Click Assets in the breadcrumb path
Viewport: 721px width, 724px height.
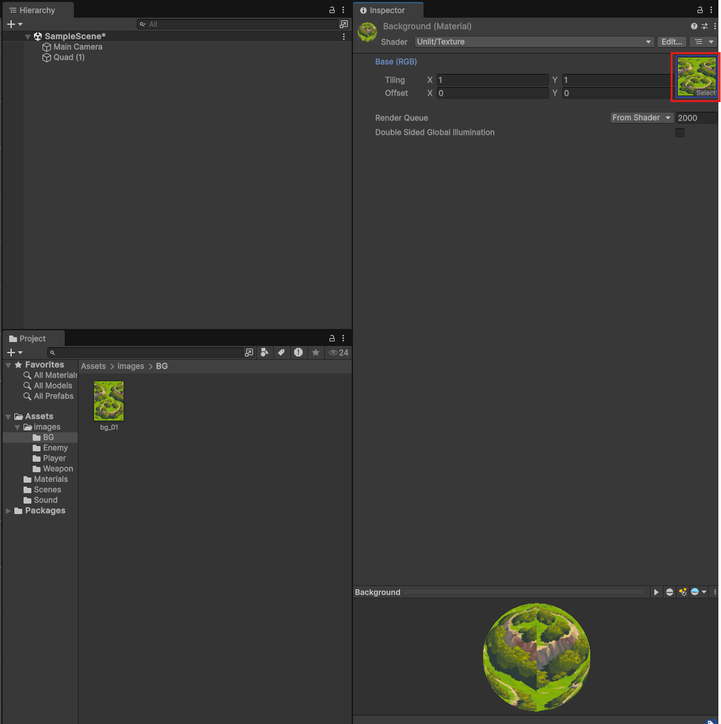pos(93,366)
